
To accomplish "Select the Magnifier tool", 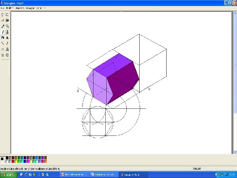I will pyautogui.click(x=7, y=26).
